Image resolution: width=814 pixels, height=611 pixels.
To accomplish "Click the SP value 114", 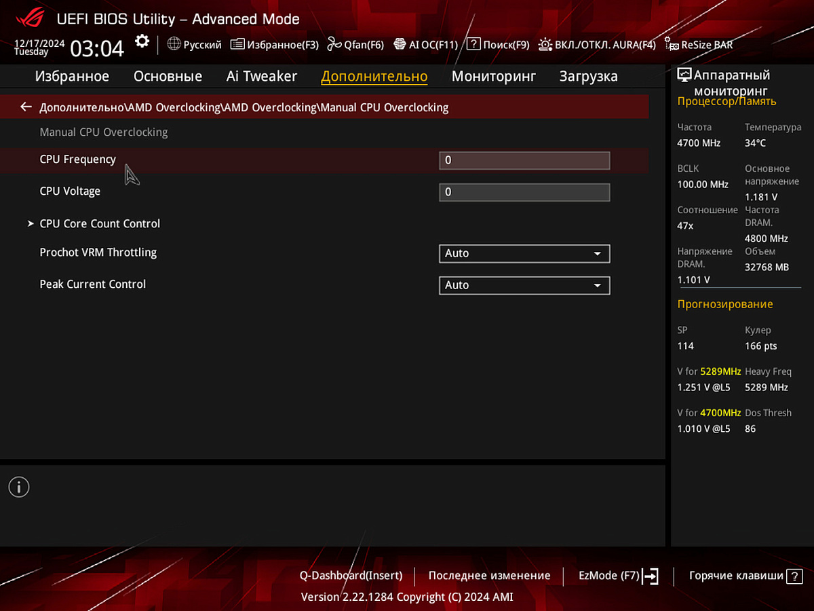I will 686,346.
